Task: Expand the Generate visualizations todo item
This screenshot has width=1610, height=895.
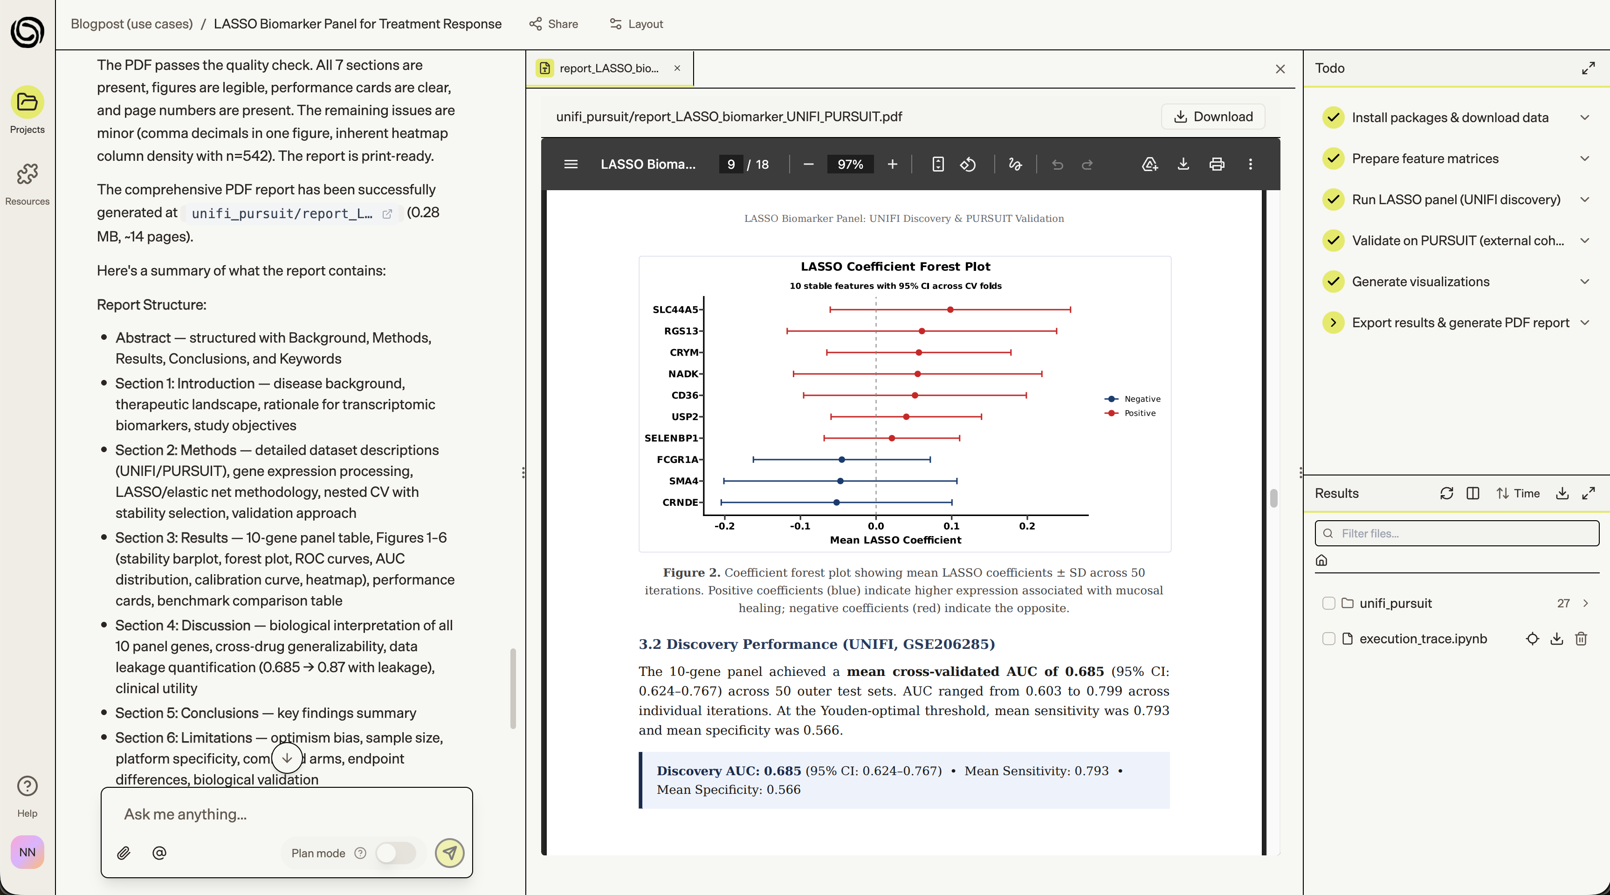Action: 1584,282
